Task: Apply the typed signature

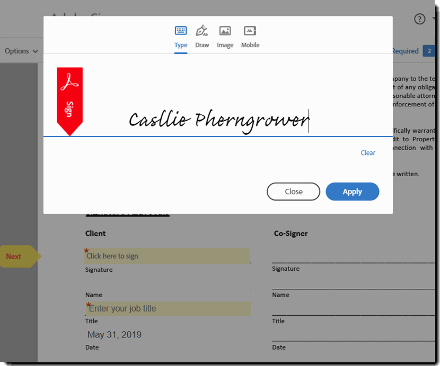Action: tap(352, 191)
